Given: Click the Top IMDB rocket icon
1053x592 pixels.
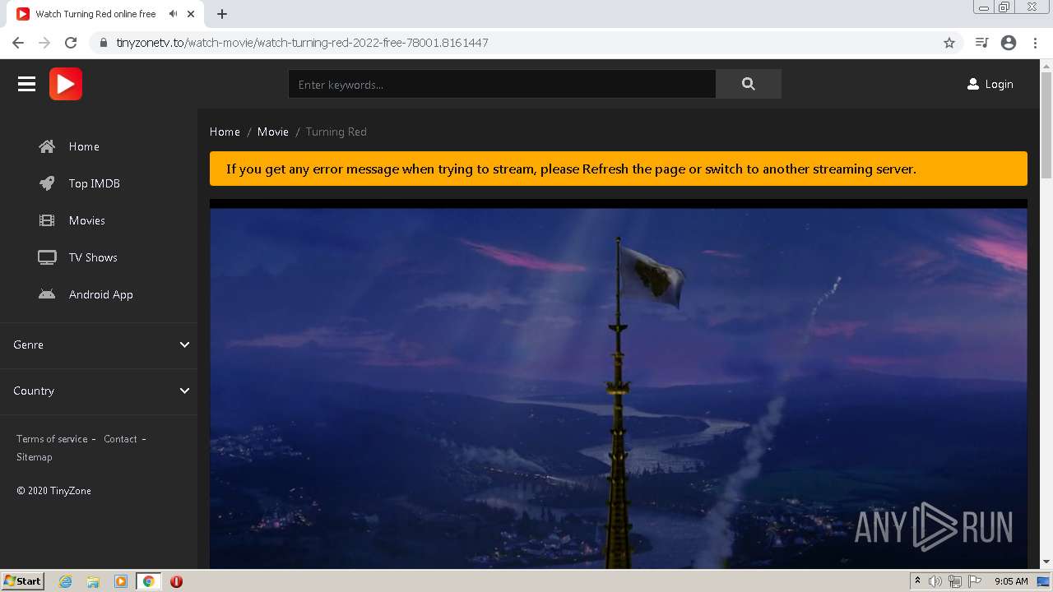Looking at the screenshot, I should click(x=47, y=183).
